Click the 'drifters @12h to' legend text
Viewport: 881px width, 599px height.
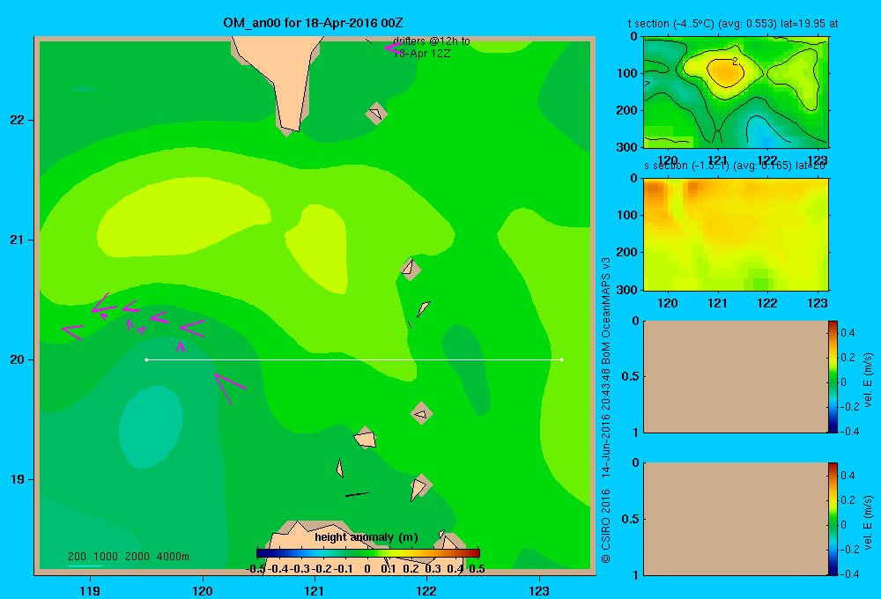tap(432, 41)
